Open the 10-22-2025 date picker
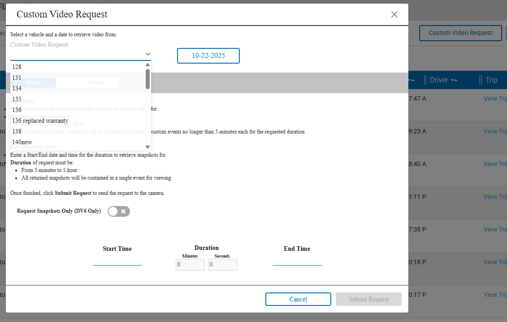The height and width of the screenshot is (322, 507). point(208,56)
